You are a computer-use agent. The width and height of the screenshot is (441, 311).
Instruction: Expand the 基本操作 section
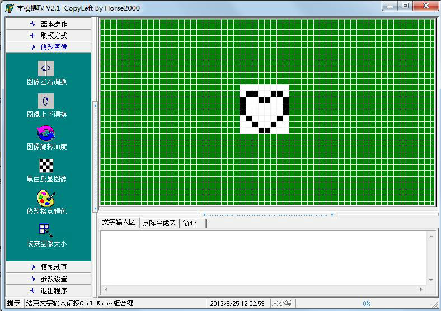[x=49, y=23]
